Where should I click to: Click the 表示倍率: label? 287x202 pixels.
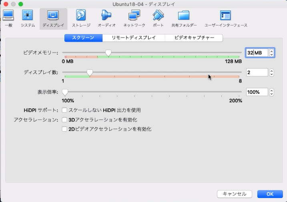pyautogui.click(x=48, y=92)
